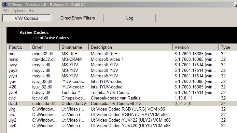
Task: Select the cvid codec row
Action: pyautogui.click(x=122, y=98)
